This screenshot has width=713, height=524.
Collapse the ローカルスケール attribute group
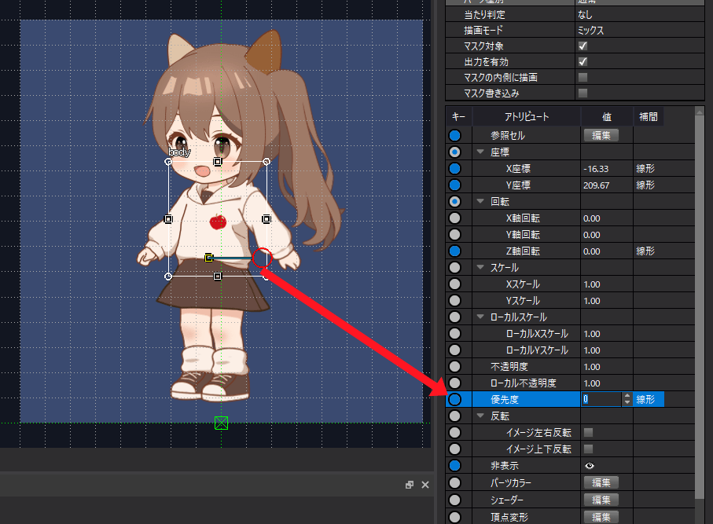(x=480, y=317)
